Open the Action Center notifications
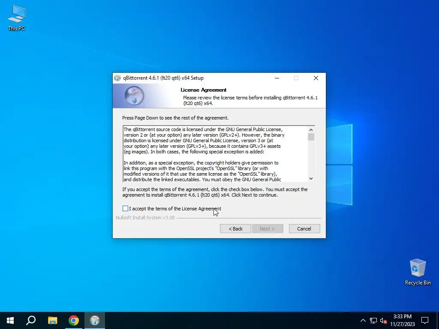The height and width of the screenshot is (329, 439). point(425,320)
